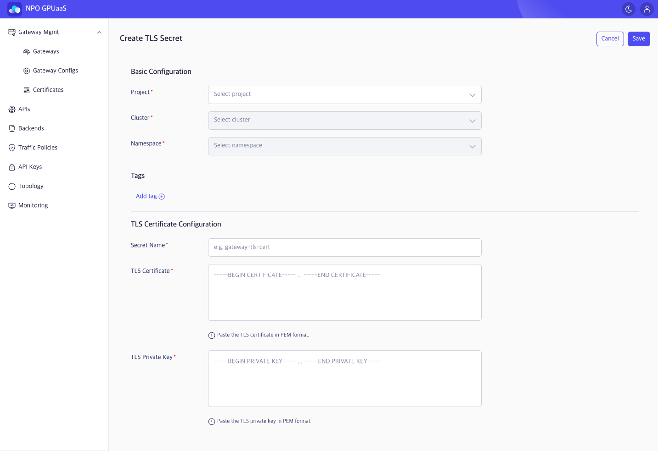The width and height of the screenshot is (658, 451).
Task: Collapse the Gateway Mgmt section chevron
Action: coord(99,32)
